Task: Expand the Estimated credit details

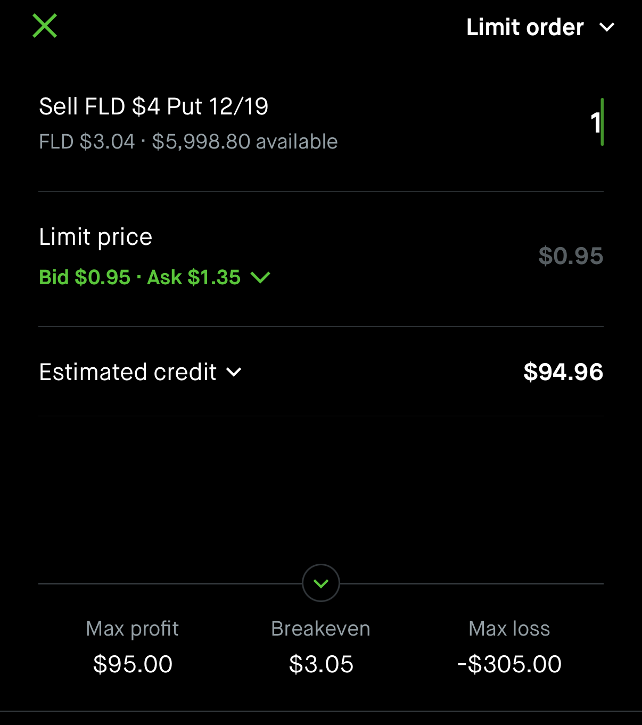Action: (128, 372)
